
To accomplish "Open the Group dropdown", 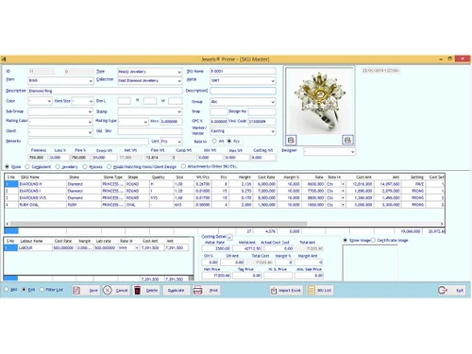I will (273, 102).
